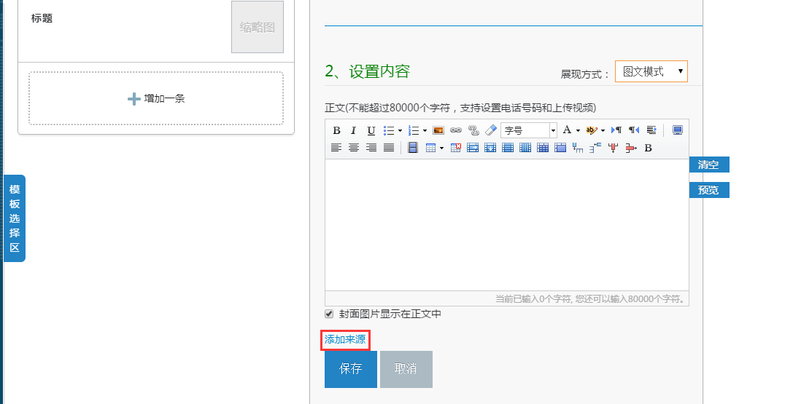Toggle italic formatting in the editor
Image resolution: width=793 pixels, height=404 pixels.
coord(354,130)
